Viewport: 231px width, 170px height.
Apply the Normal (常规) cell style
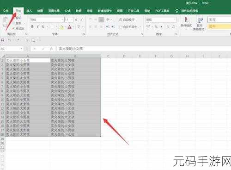pos(219,20)
